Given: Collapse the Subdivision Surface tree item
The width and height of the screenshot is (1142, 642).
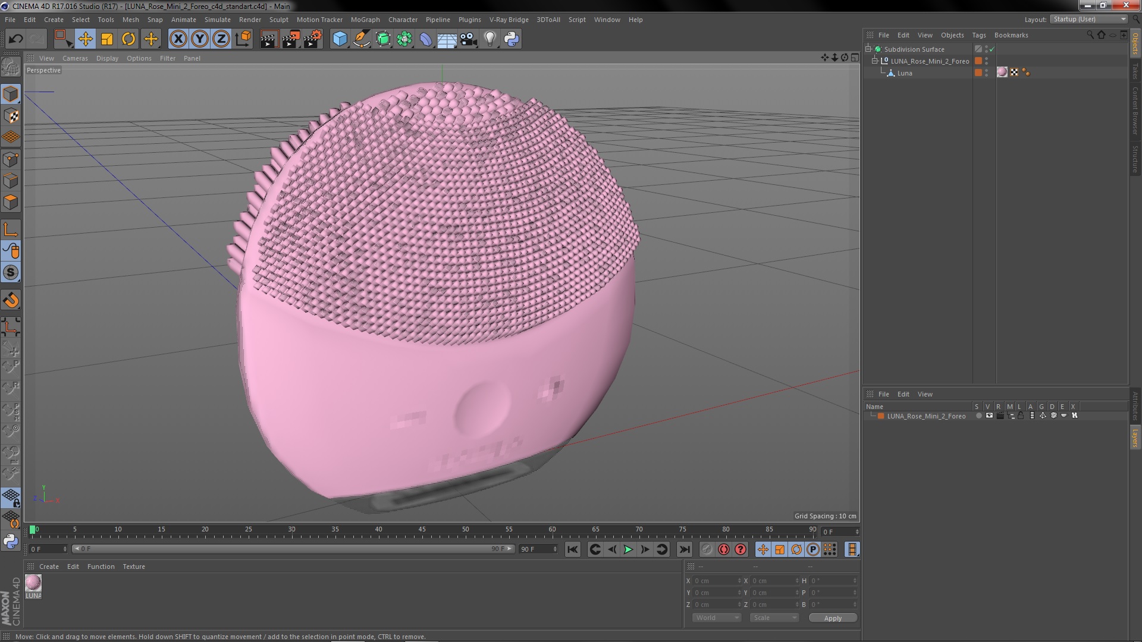Looking at the screenshot, I should pyautogui.click(x=868, y=49).
